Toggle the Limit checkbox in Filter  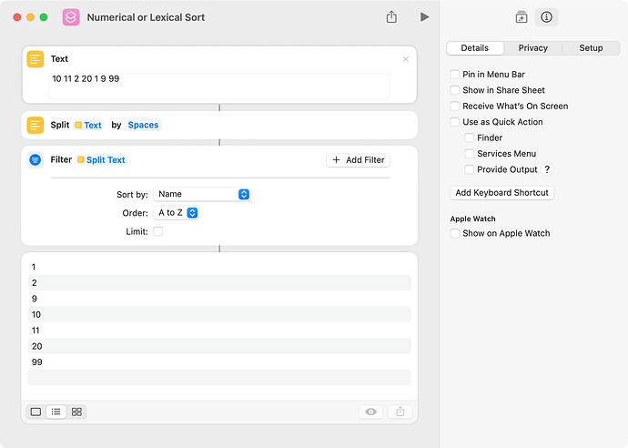158,231
